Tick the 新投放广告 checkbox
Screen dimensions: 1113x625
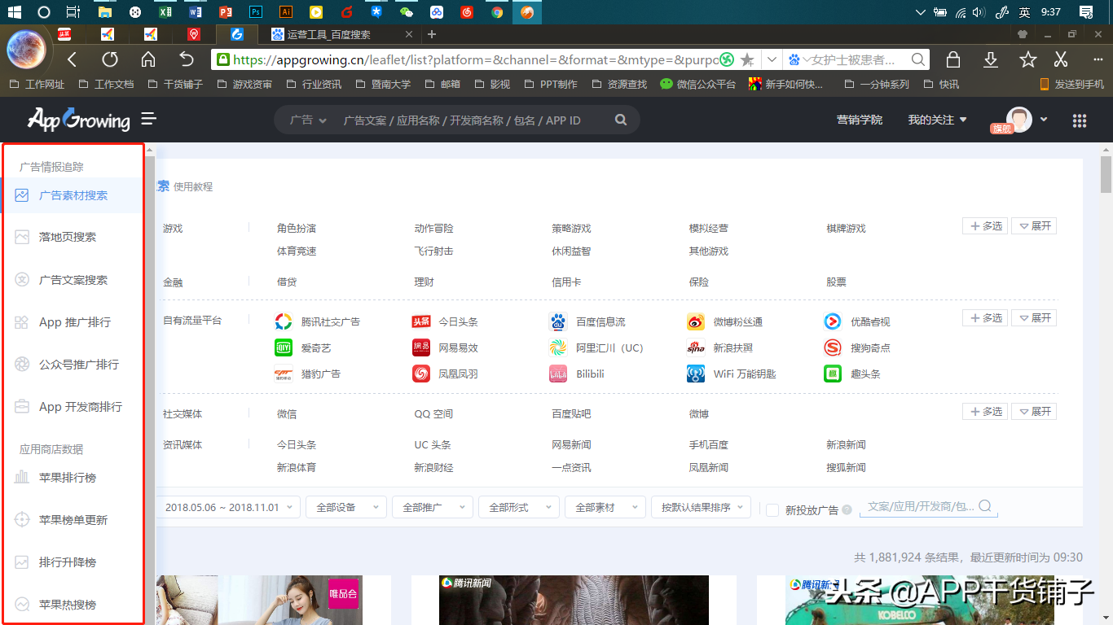[772, 510]
